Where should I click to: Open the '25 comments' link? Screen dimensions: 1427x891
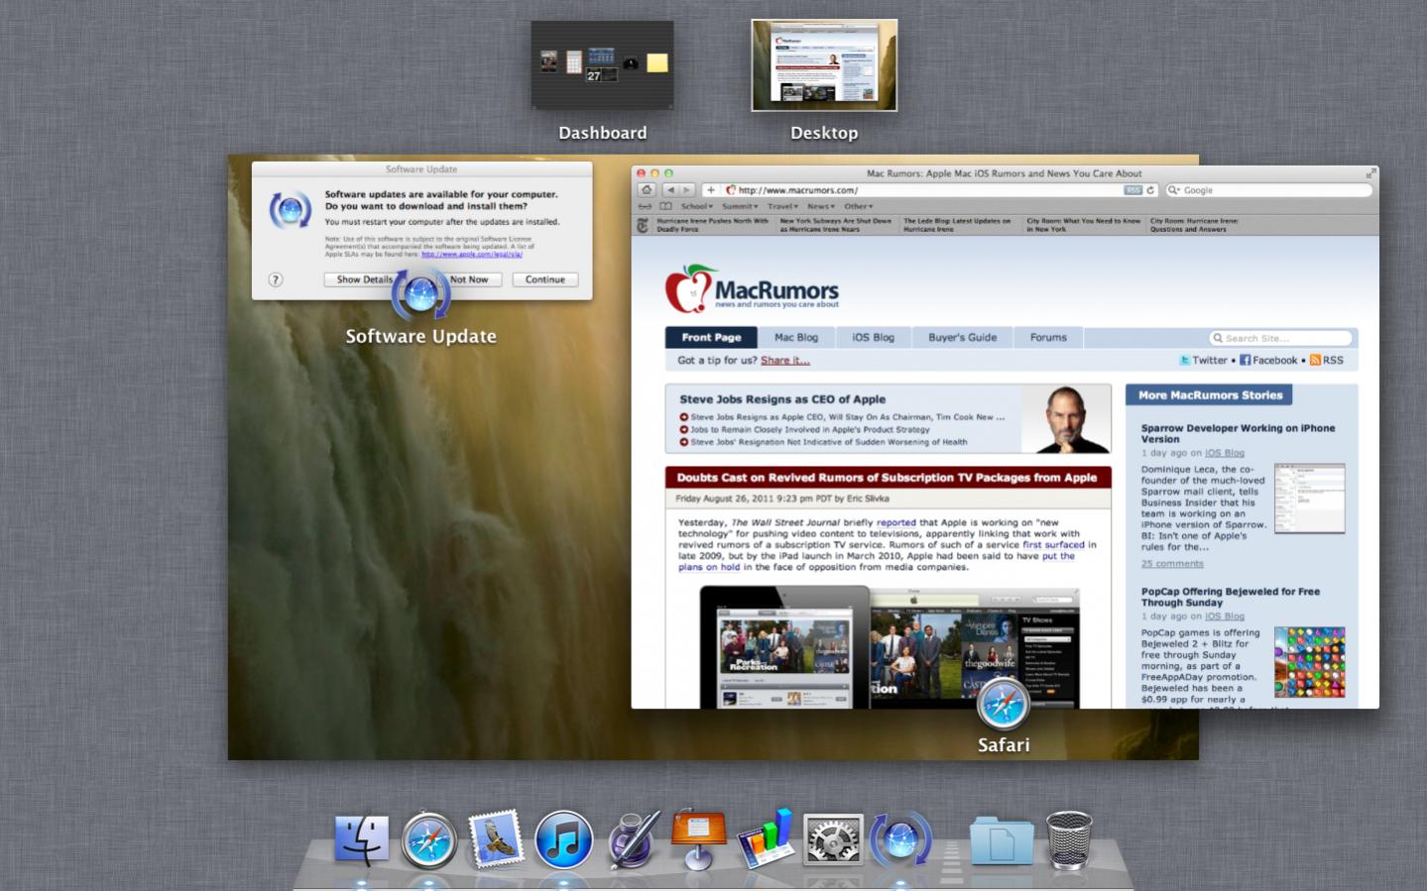1172,564
